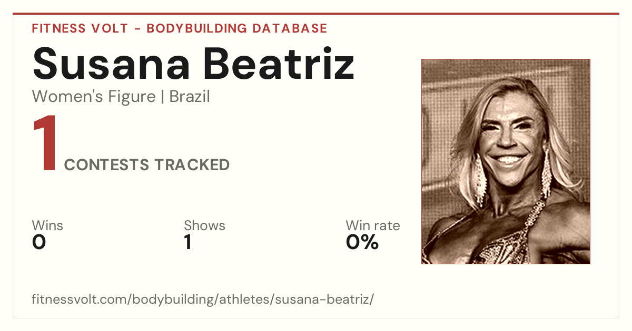Image resolution: width=632 pixels, height=331 pixels.
Task: Click the Wins stat label
Action: [47, 226]
